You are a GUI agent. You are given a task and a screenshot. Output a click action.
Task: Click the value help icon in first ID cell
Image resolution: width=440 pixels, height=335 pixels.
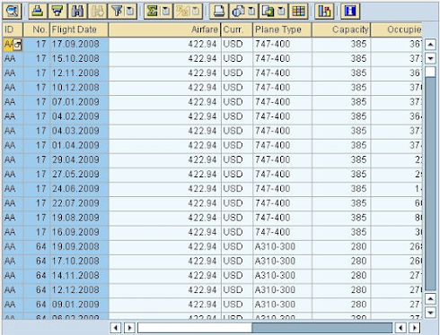coord(18,45)
